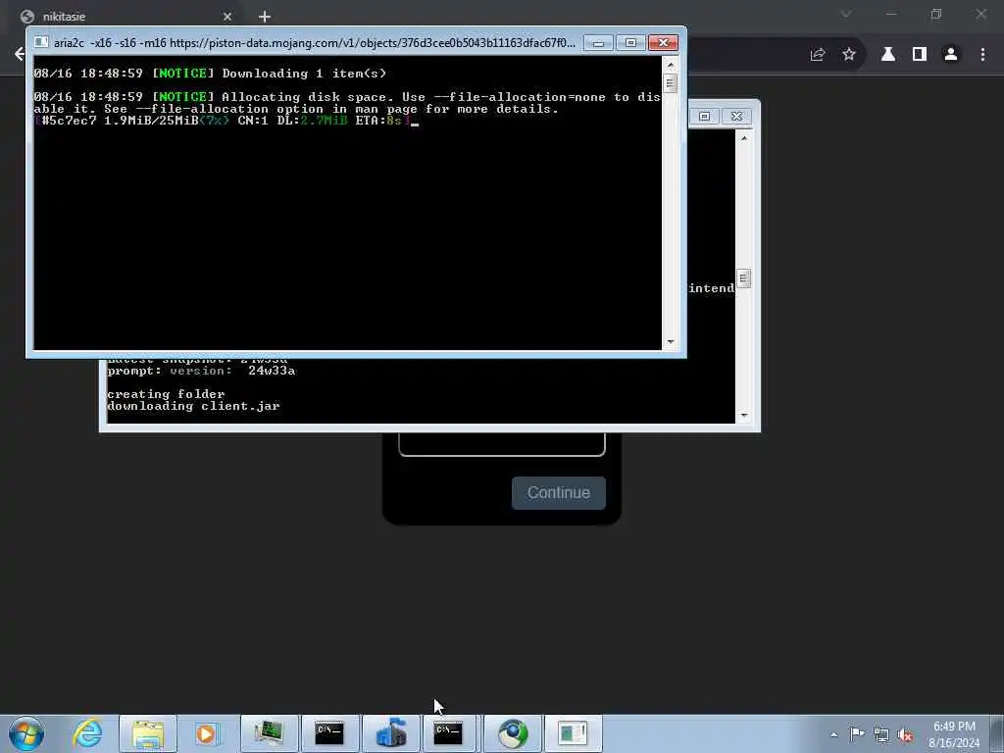Click the Continue button on the page

[558, 493]
